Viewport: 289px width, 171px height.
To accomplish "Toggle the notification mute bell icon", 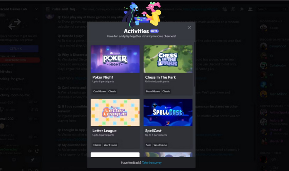I will (233, 9).
